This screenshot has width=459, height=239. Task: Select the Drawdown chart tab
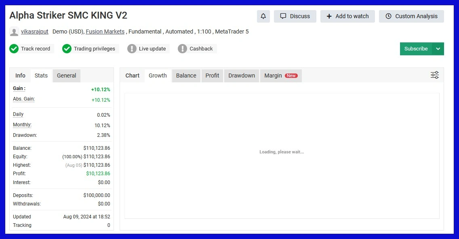pos(241,75)
